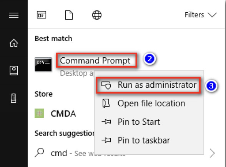Go to the Home icon in sidebar

point(14,43)
